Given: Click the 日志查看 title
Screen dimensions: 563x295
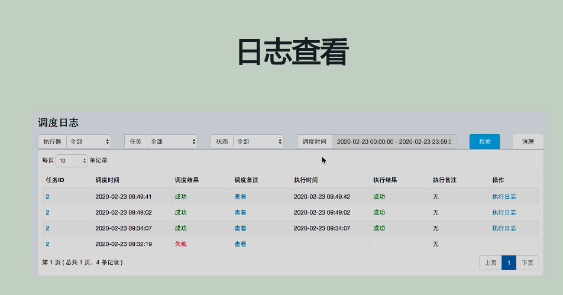Looking at the screenshot, I should 293,52.
